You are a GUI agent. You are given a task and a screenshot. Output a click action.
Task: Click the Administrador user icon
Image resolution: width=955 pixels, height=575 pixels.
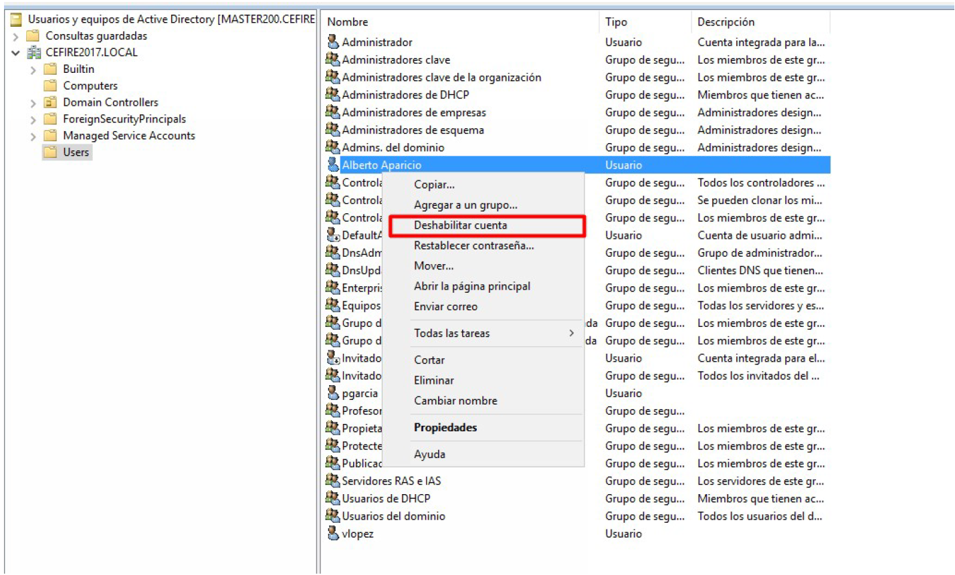point(332,42)
